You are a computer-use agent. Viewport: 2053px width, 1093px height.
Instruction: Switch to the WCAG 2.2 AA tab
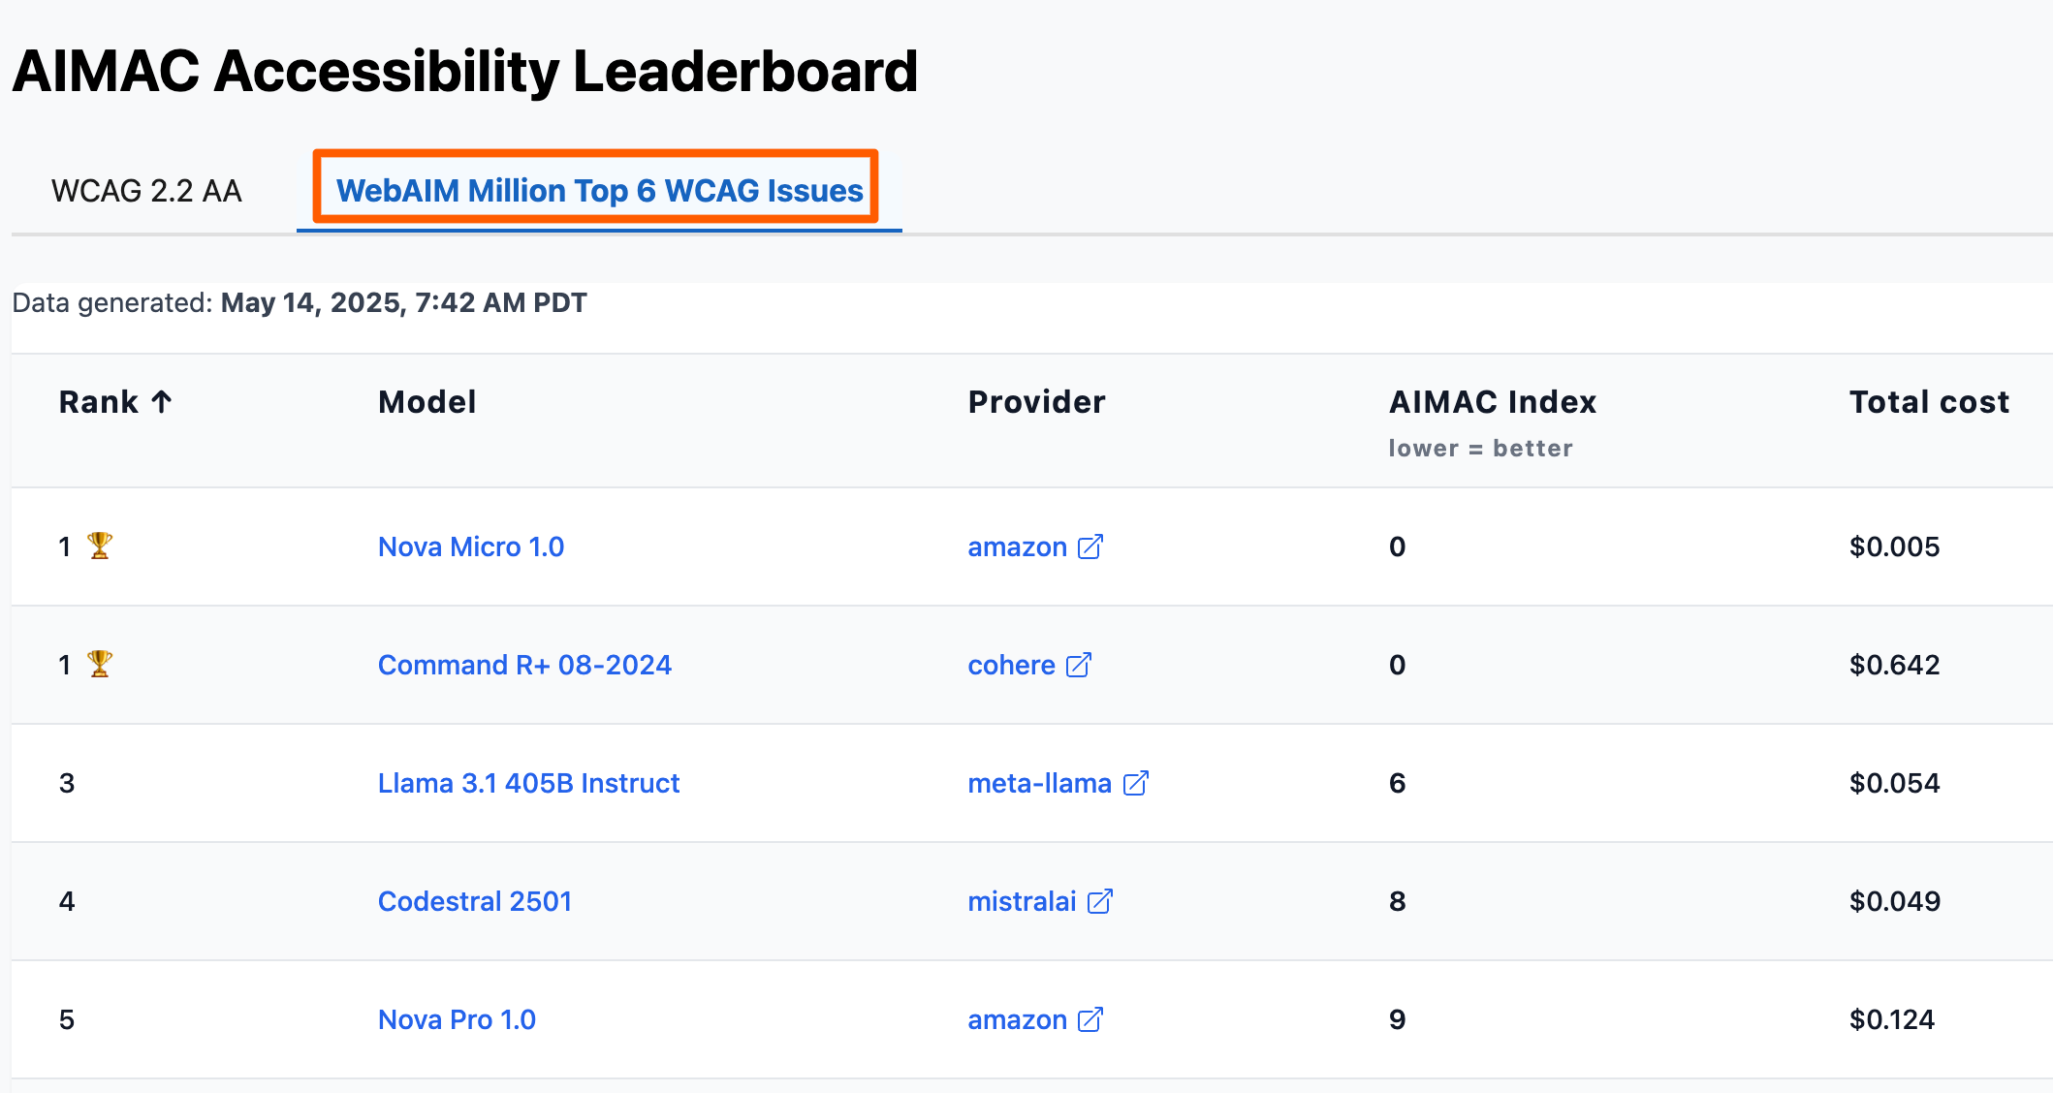pyautogui.click(x=146, y=190)
